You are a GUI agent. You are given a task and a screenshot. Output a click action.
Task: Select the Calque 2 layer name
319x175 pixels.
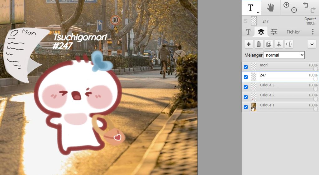pyautogui.click(x=267, y=95)
